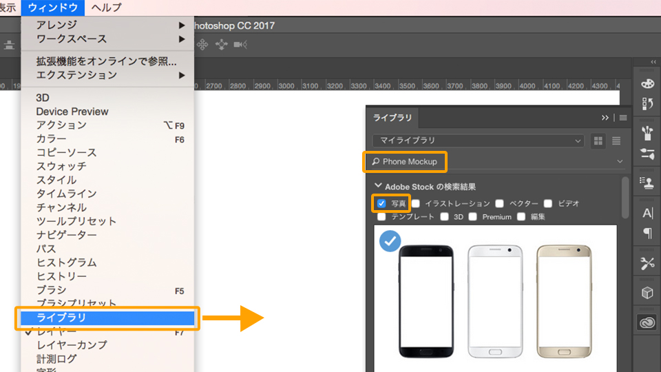Select タイムライン menu item

pos(107,194)
